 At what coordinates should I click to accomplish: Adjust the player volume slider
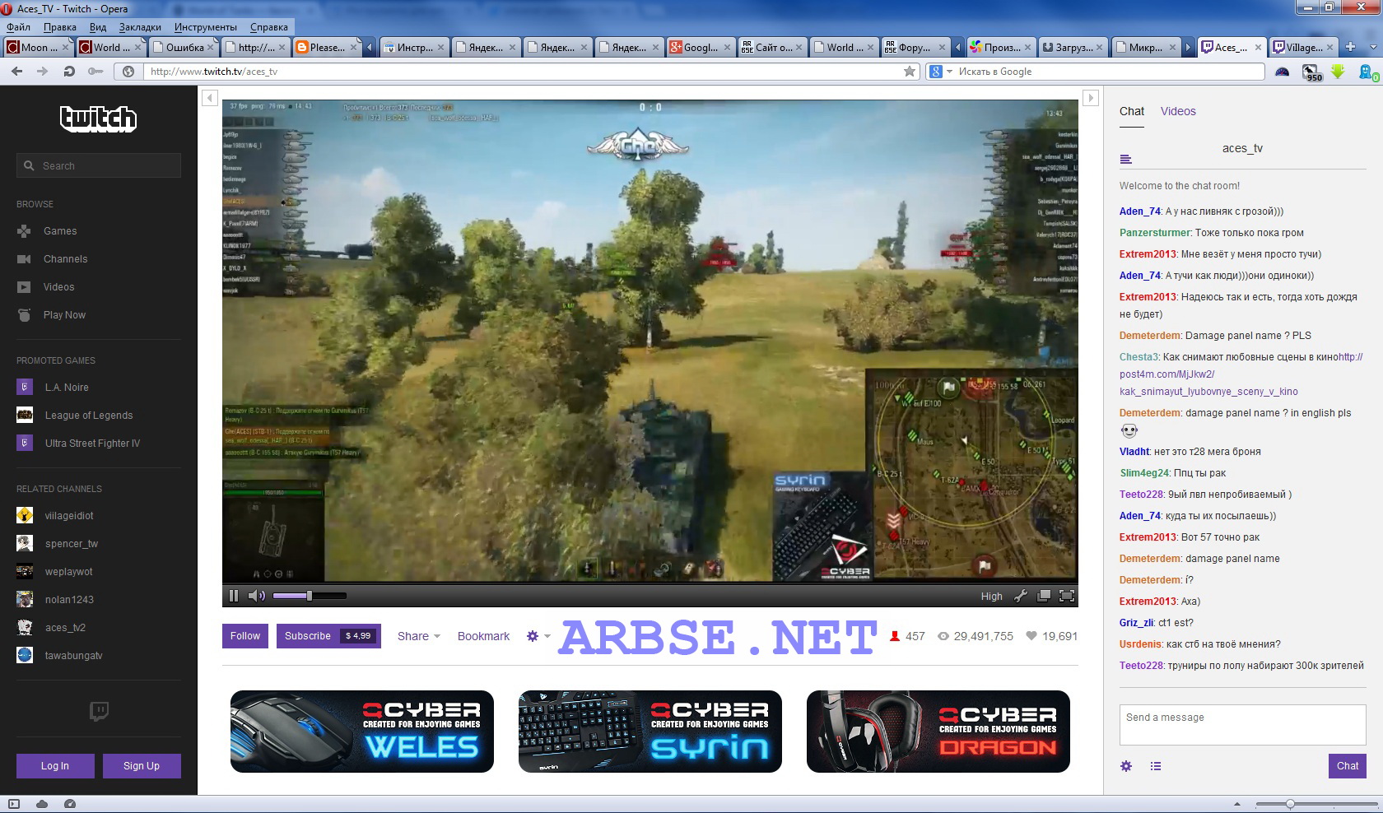[x=310, y=596]
